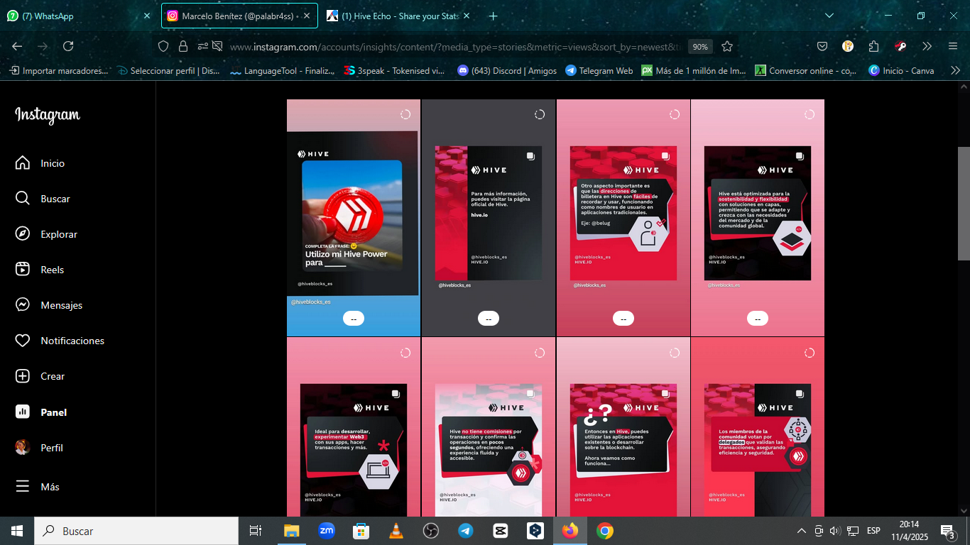Click the Instagram logo

[x=48, y=115]
